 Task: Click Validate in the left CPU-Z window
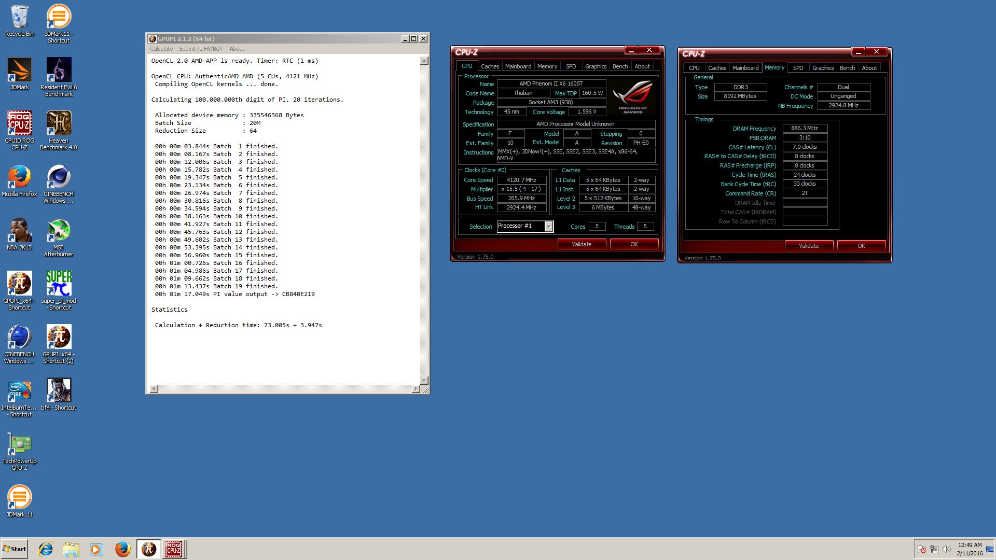[582, 244]
